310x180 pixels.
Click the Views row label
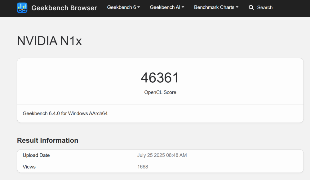pos(29,167)
